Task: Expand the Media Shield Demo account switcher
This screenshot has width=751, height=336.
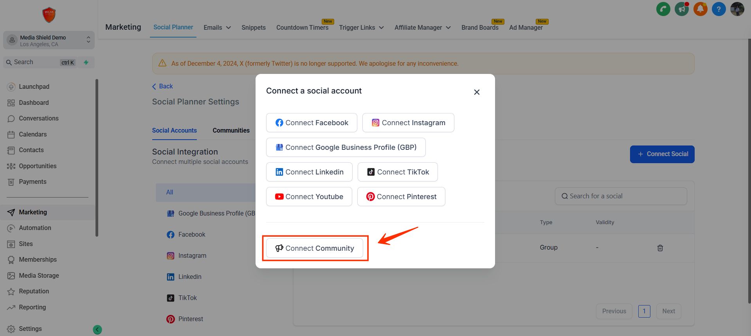Action: point(49,40)
